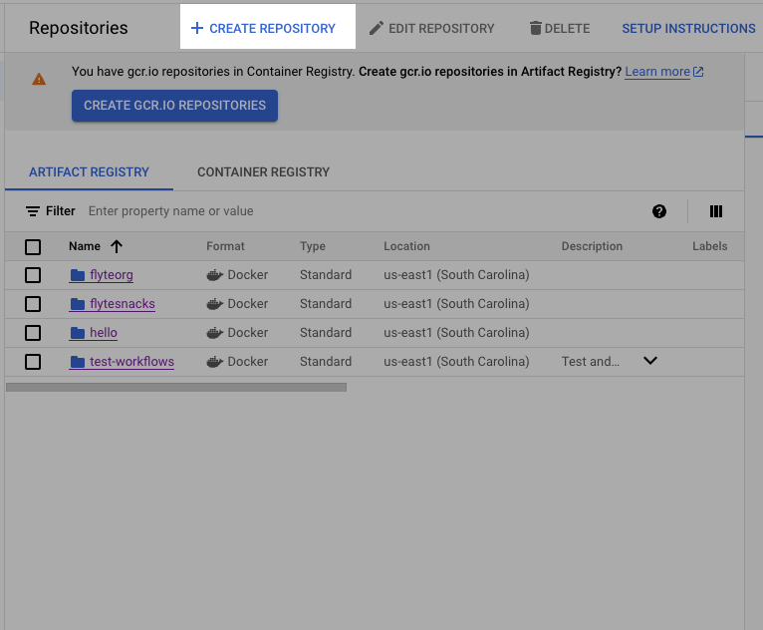Open Setup Instructions

(688, 29)
